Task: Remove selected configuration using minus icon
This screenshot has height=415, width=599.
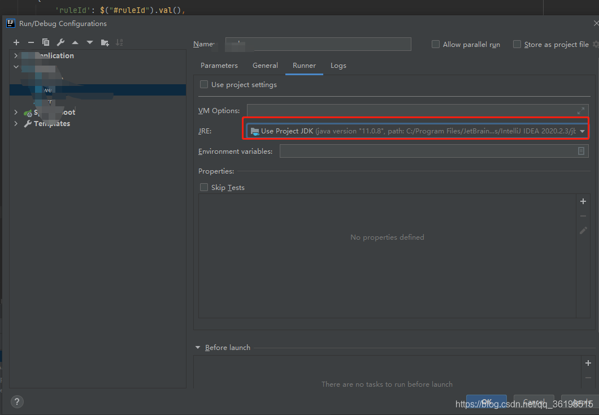Action: 31,42
